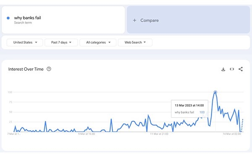The height and width of the screenshot is (157, 252).
Task: Expand the All categories dropdown
Action: point(98,42)
